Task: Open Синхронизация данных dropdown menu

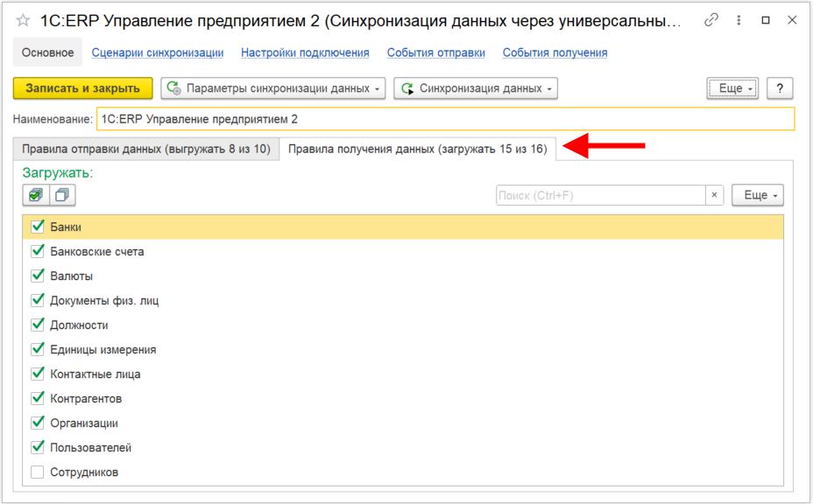Action: (476, 88)
